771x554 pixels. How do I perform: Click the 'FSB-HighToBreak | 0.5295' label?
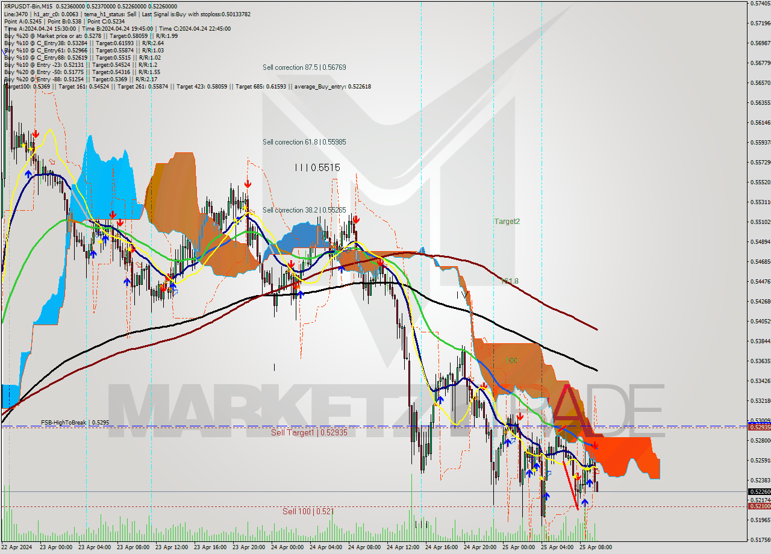tap(75, 422)
